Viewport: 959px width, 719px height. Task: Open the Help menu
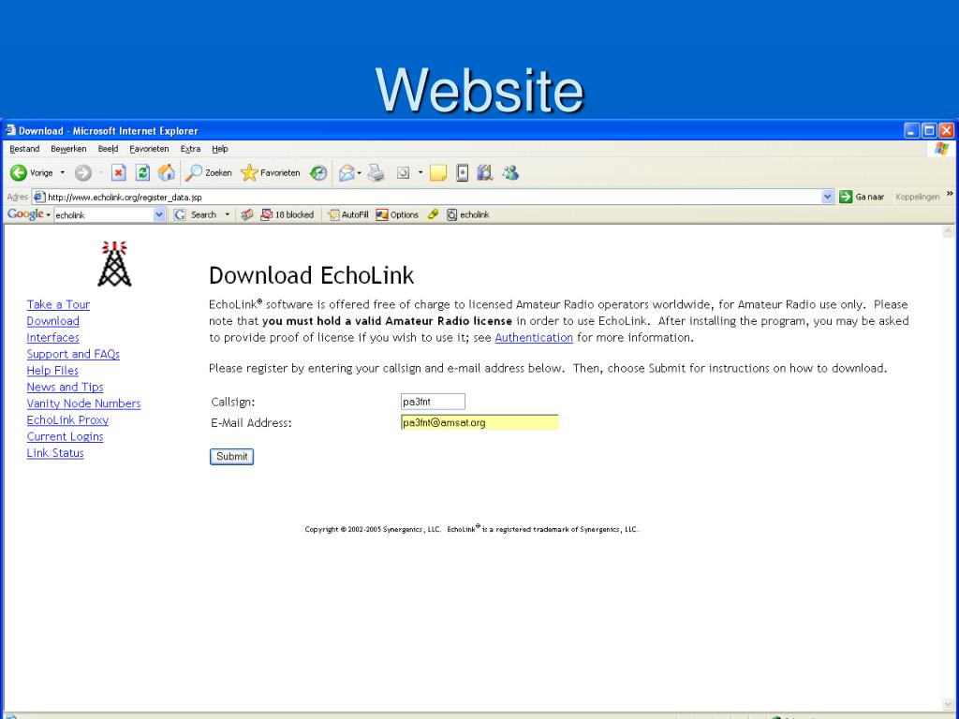[220, 149]
